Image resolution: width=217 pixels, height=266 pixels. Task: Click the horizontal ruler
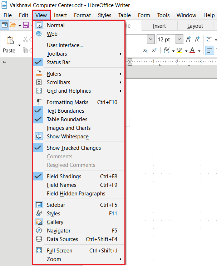coord(171,62)
